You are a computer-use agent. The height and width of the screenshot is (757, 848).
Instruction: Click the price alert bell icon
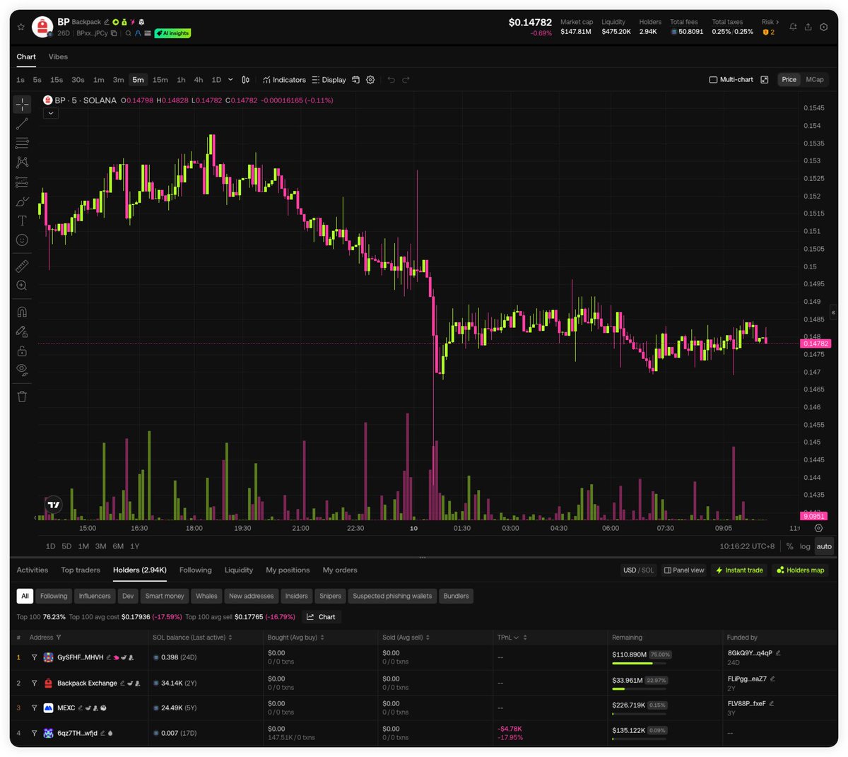pyautogui.click(x=793, y=27)
